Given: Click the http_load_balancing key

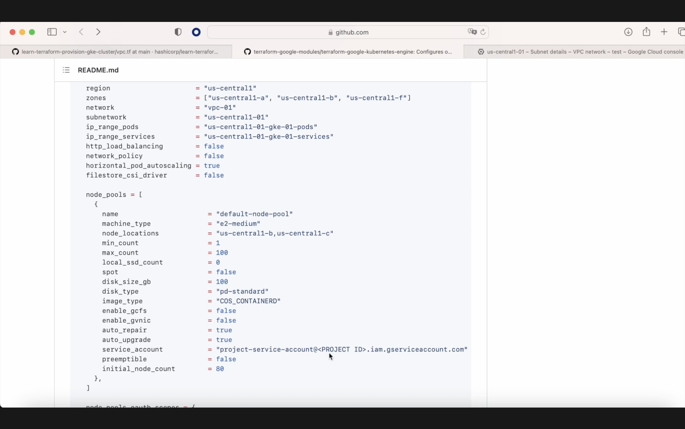Looking at the screenshot, I should [124, 146].
